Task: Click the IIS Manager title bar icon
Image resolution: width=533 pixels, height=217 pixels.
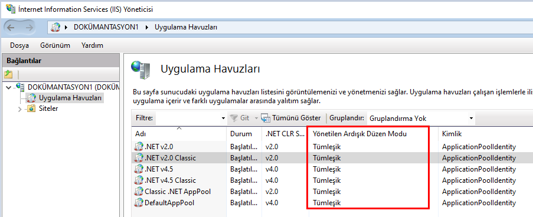Action: (x=11, y=9)
